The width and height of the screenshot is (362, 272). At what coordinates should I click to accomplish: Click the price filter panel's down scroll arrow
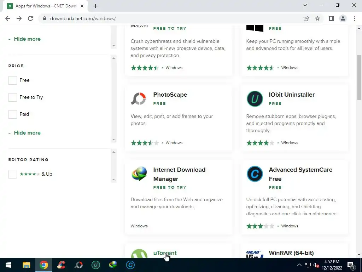pos(113,140)
